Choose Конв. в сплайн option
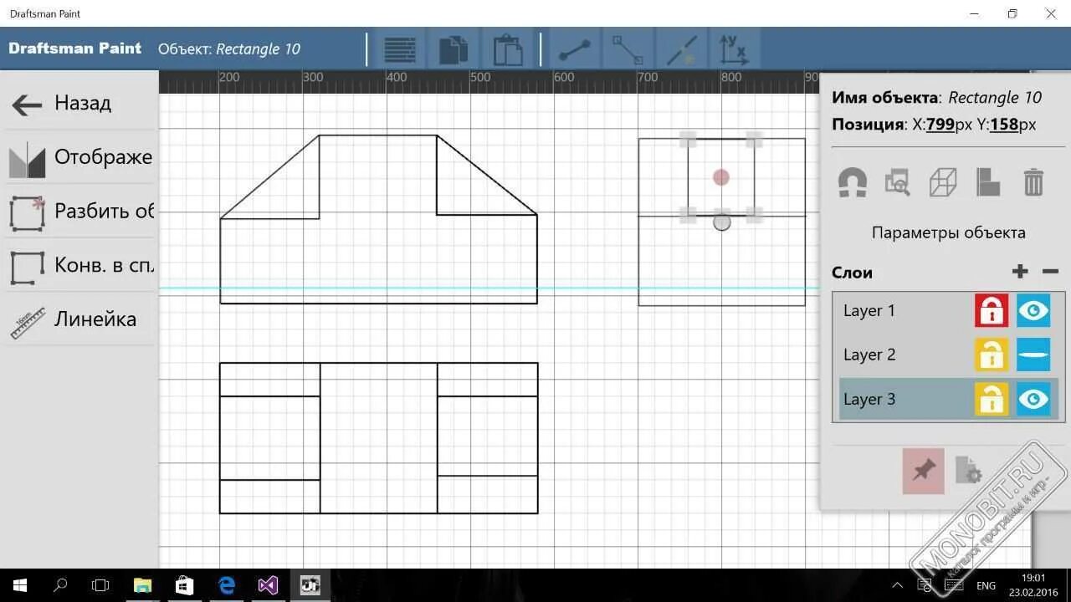This screenshot has width=1071, height=602. tap(81, 265)
